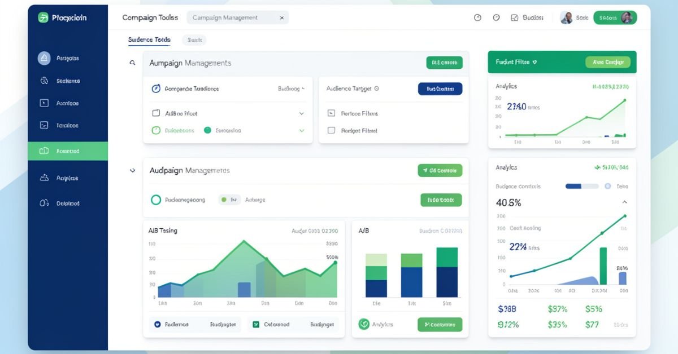
Task: Toggle the AuBne Filoet checkbox
Action: (x=157, y=113)
